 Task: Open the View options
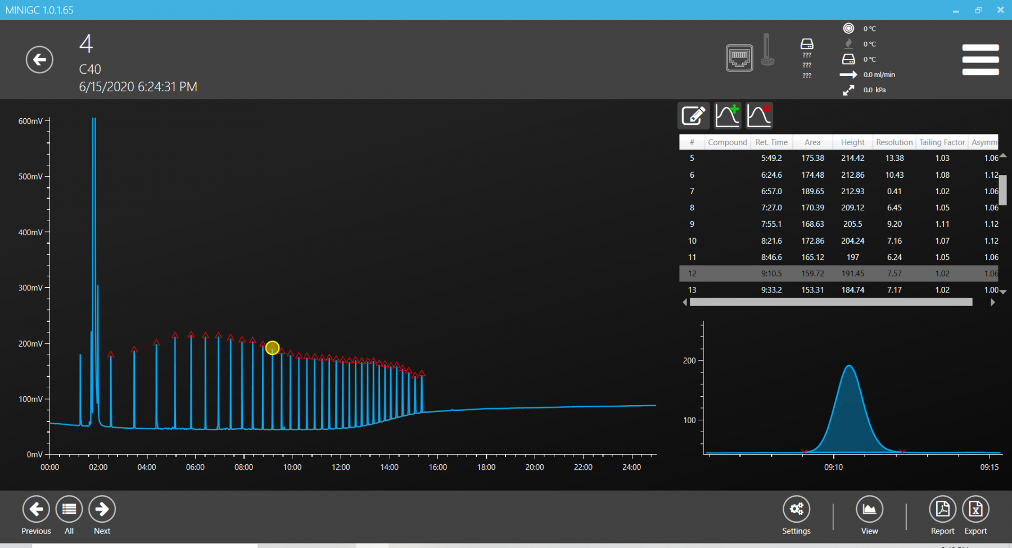869,509
